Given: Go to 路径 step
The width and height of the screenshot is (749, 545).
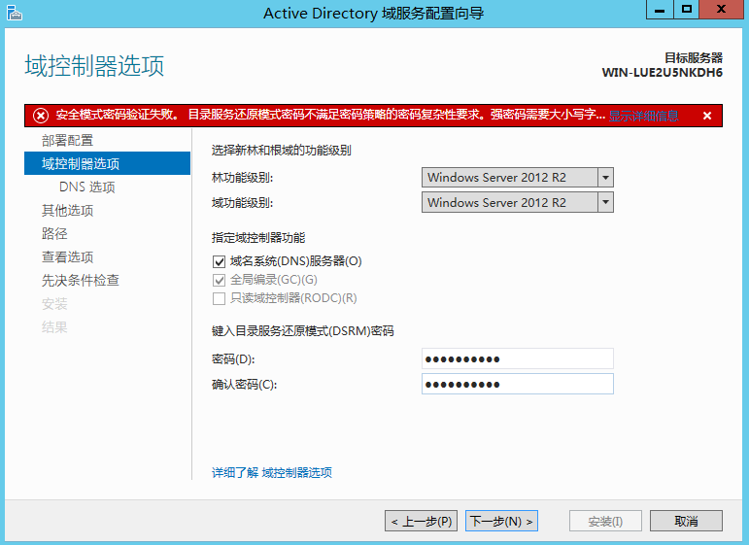Looking at the screenshot, I should click(54, 233).
